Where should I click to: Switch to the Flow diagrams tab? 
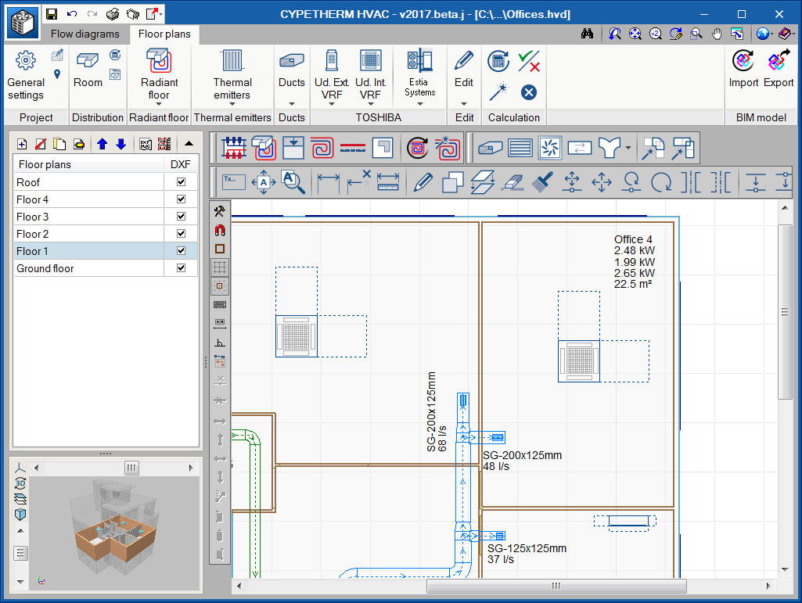[x=85, y=34]
